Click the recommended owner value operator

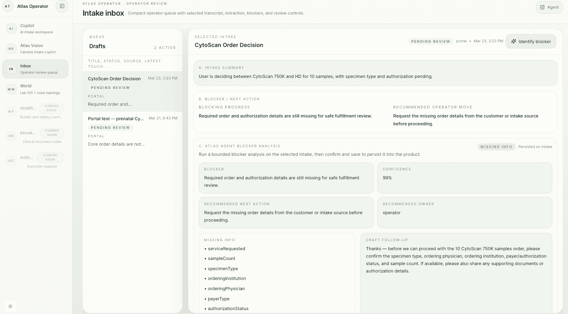pos(391,213)
